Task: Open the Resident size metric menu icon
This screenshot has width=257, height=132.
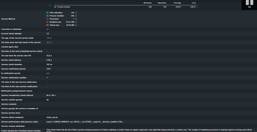Action: tap(76, 22)
